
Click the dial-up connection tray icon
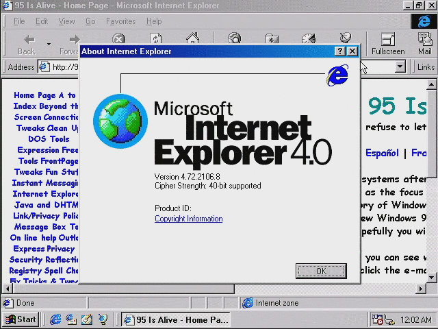[389, 320]
